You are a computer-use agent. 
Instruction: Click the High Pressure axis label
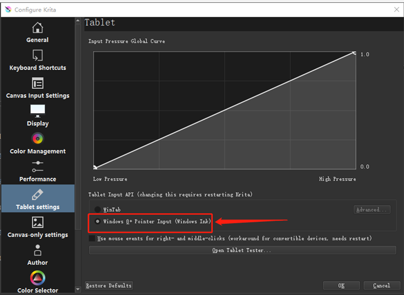point(337,179)
